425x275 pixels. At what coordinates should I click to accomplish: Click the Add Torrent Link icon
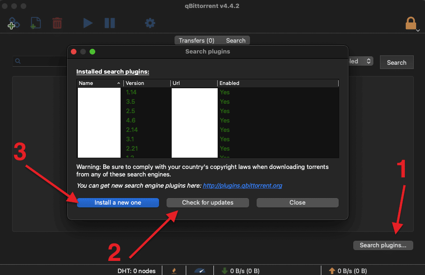pyautogui.click(x=14, y=23)
